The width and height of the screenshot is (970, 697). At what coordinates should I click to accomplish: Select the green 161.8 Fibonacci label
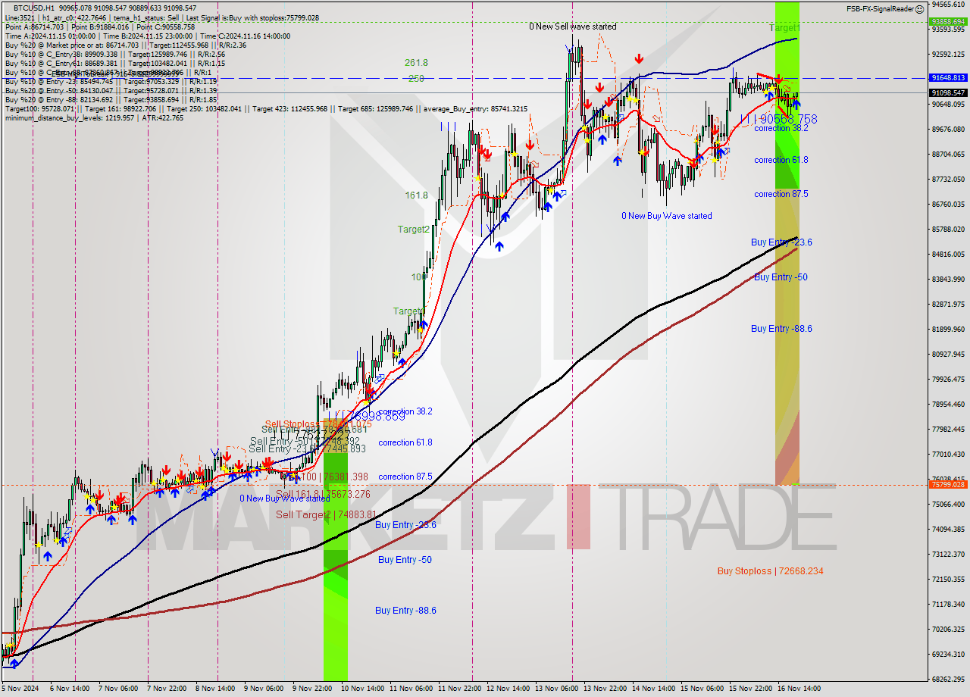[x=416, y=195]
